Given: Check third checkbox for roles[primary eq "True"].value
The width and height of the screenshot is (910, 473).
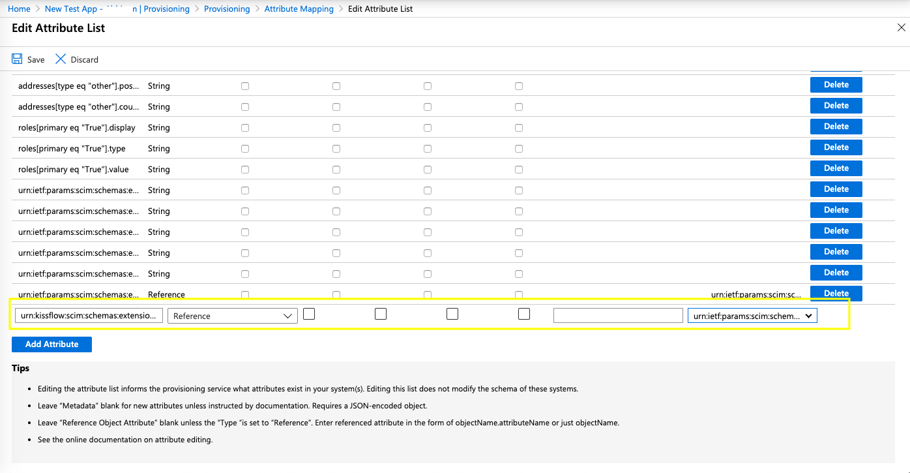Looking at the screenshot, I should coord(428,170).
